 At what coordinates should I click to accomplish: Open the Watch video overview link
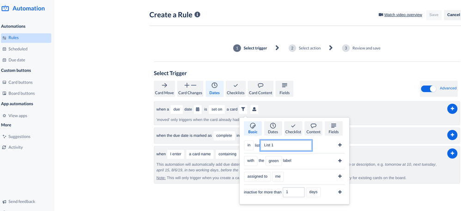click(x=403, y=15)
